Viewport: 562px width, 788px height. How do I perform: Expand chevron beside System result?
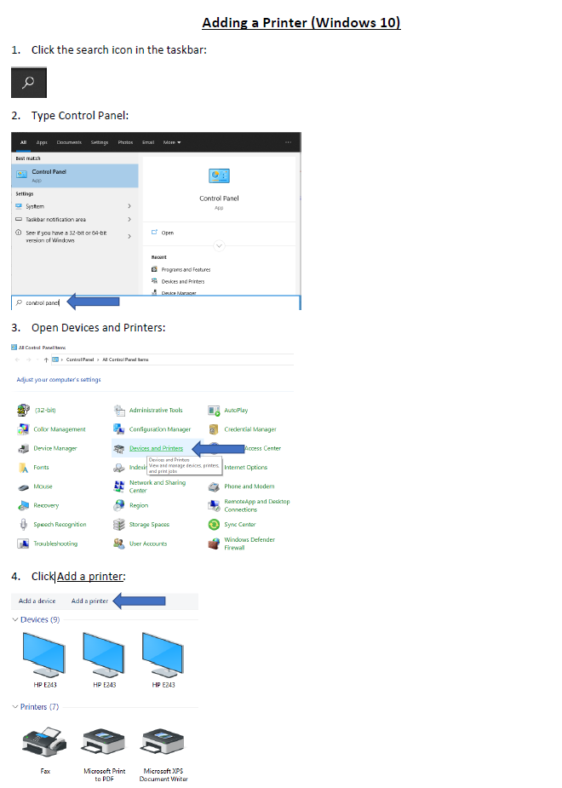[x=129, y=206]
